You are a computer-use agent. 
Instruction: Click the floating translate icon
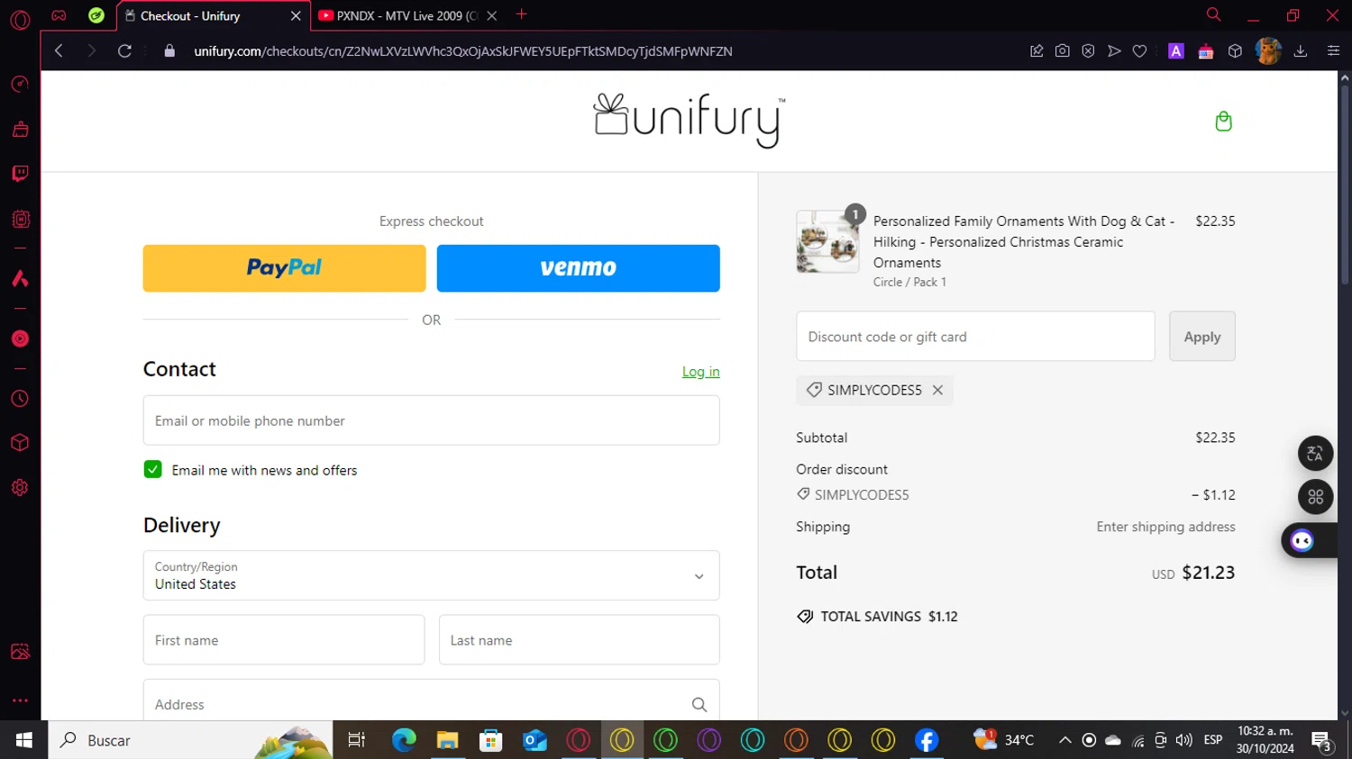click(1315, 454)
